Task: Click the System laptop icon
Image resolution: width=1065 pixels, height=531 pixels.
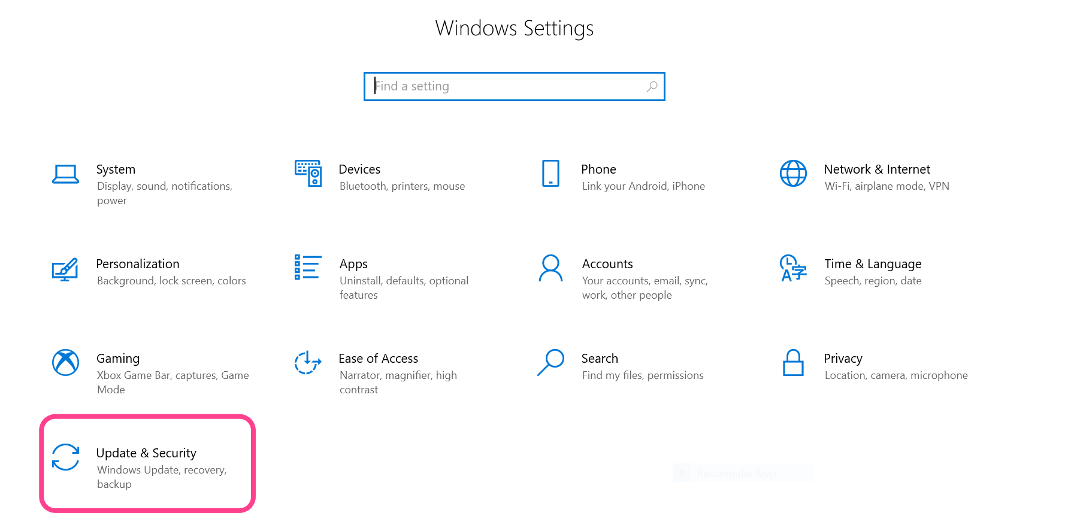Action: (x=65, y=174)
